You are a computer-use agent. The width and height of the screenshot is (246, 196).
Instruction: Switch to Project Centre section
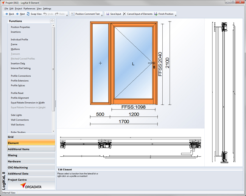pyautogui.click(x=31, y=180)
